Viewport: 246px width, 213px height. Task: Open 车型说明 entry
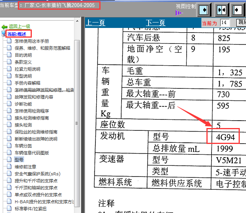(23, 76)
